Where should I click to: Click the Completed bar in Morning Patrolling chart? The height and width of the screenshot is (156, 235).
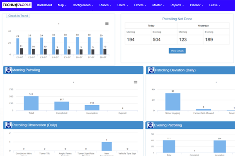pyautogui.click(x=61, y=106)
